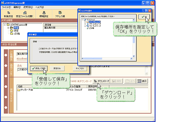
Task: Click the 品名 text field
Action: pos(22,70)
